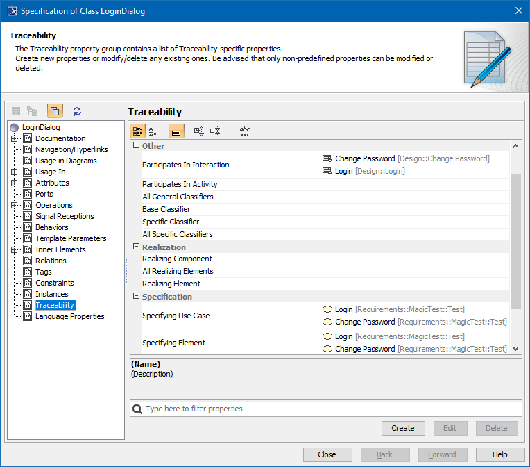Collapse the Realization property group
The height and width of the screenshot is (467, 530).
(x=136, y=247)
